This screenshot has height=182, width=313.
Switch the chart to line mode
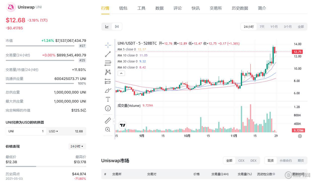(x=106, y=26)
